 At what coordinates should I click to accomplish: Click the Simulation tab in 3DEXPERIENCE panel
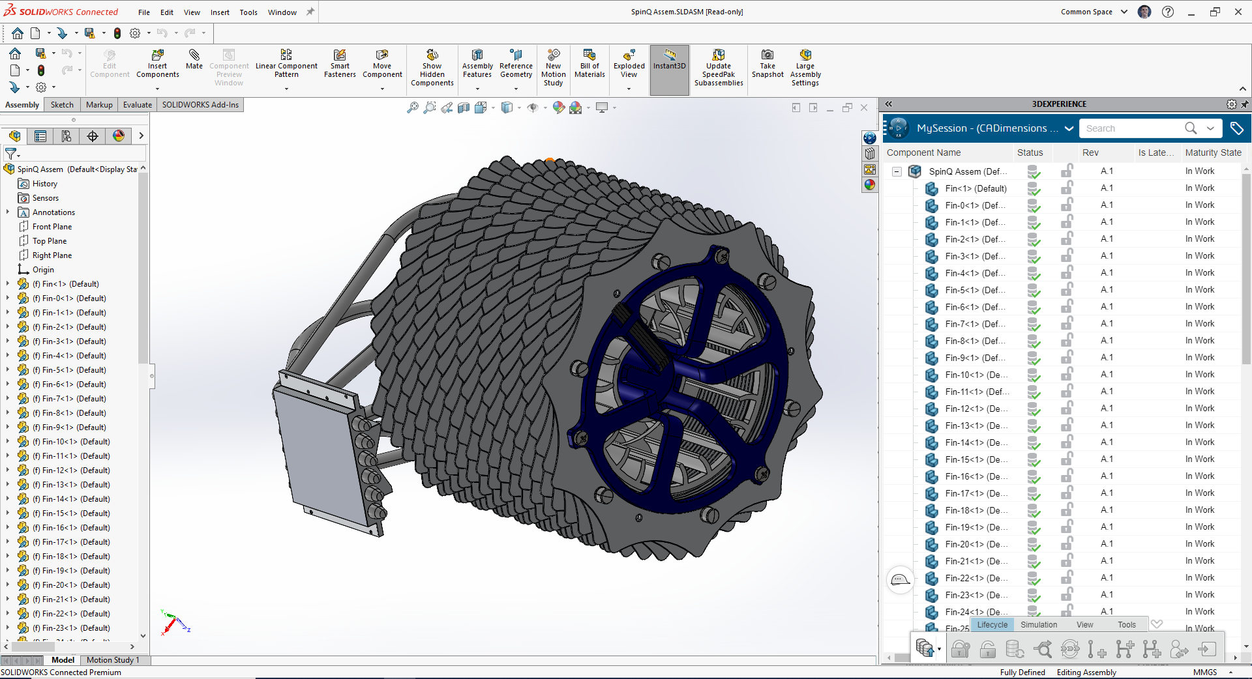[1039, 625]
